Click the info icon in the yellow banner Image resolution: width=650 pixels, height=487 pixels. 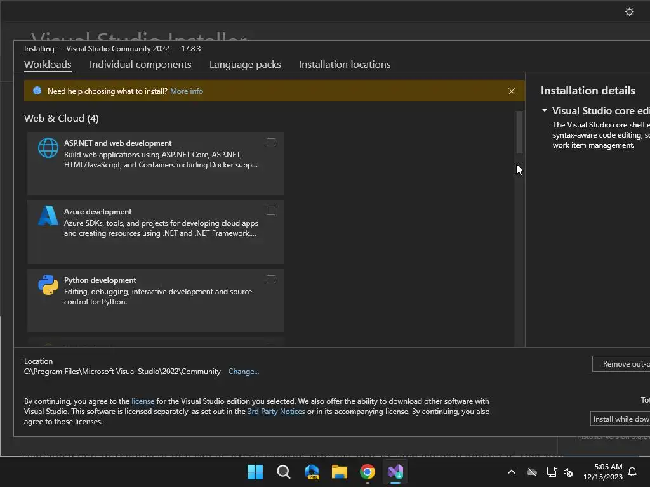click(37, 91)
